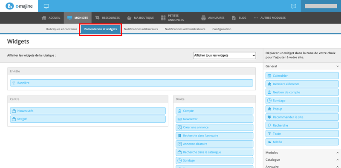Click the puzzle icon on Popup widget

(x=269, y=109)
